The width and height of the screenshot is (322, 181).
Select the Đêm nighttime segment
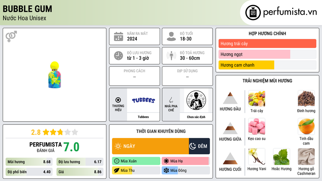(199, 146)
